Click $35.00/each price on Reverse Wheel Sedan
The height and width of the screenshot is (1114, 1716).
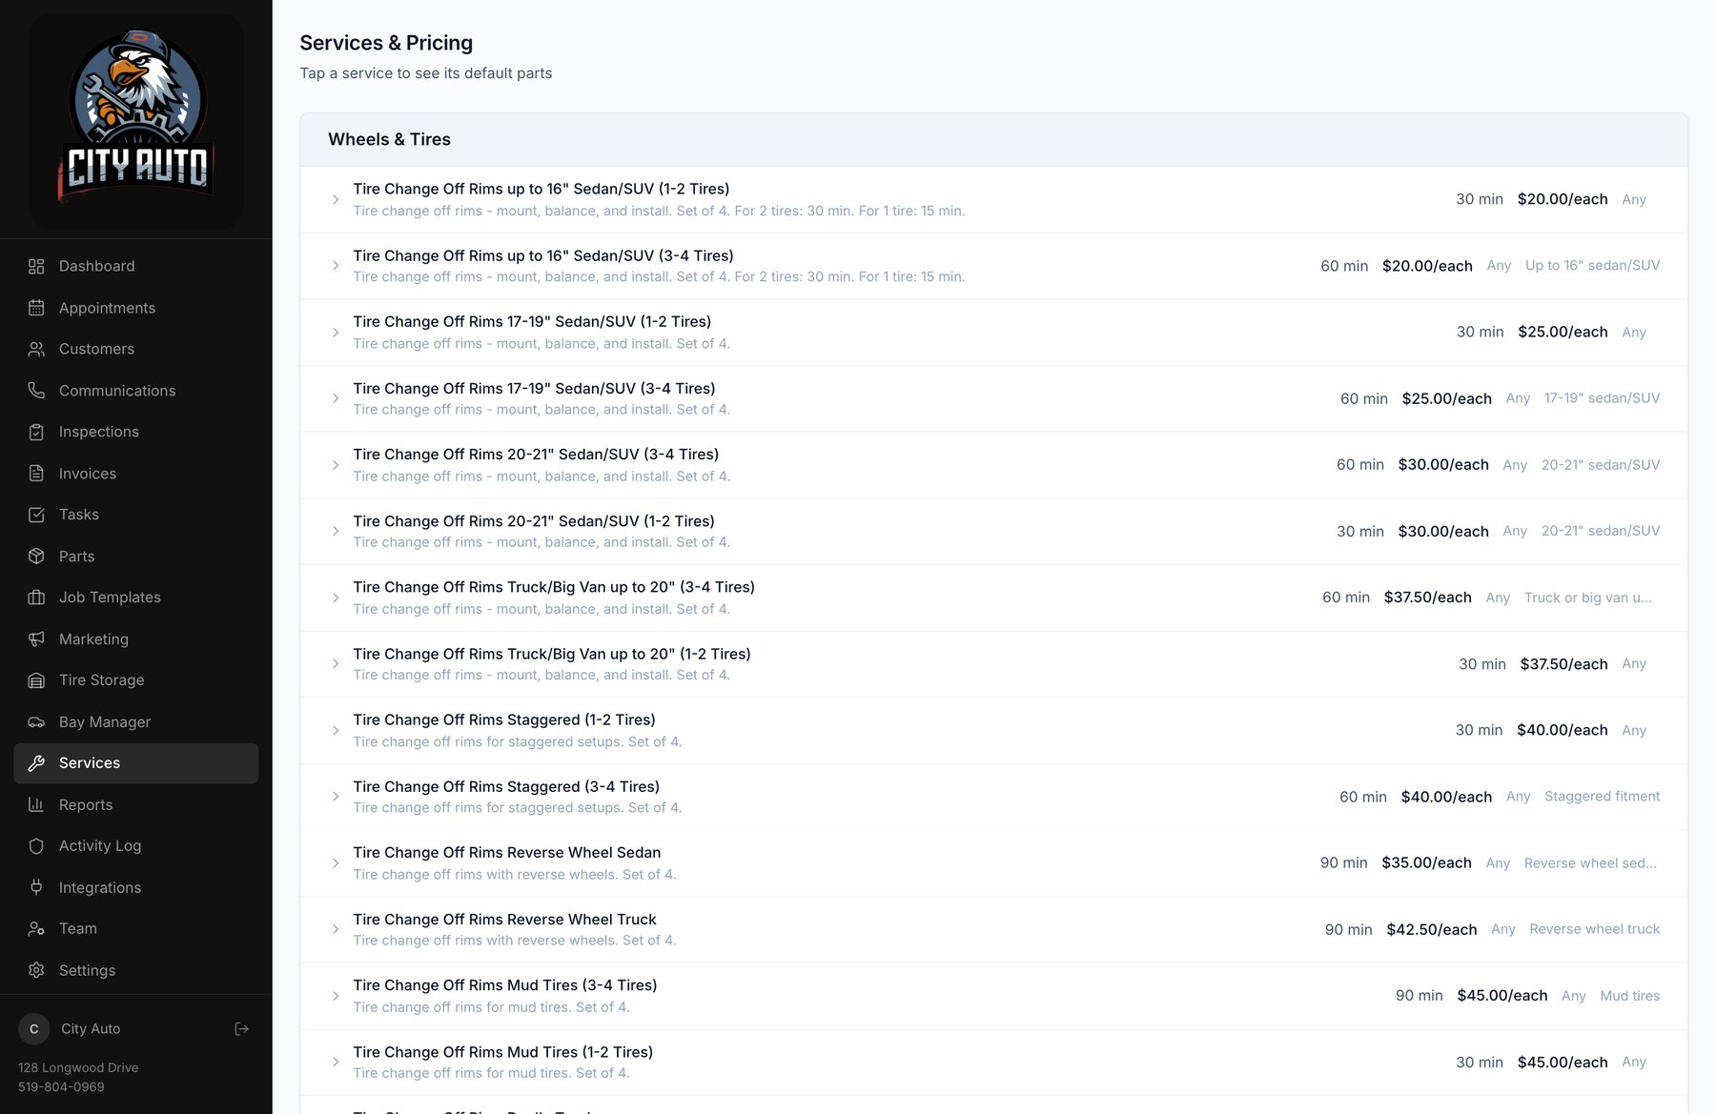[x=1426, y=863]
